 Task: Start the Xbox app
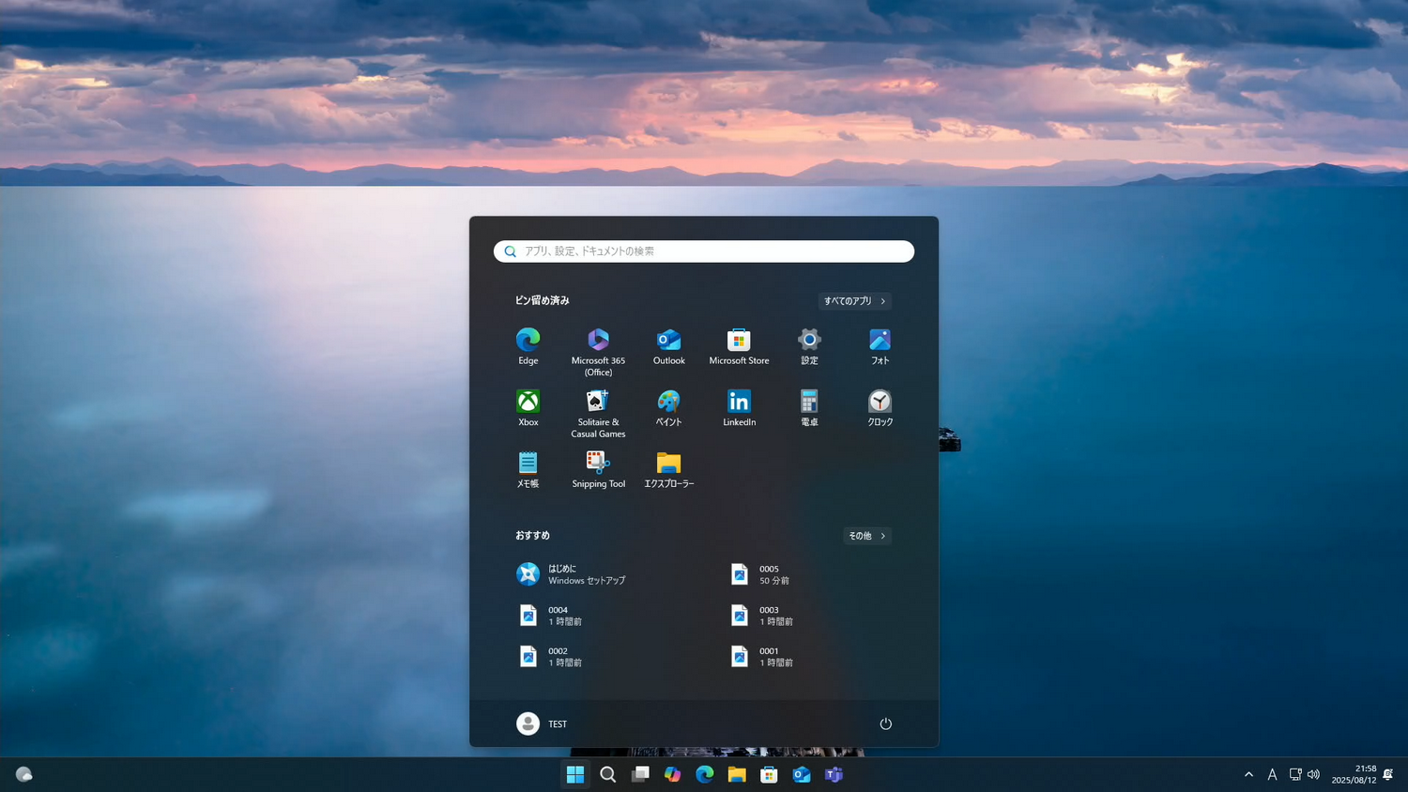click(x=528, y=404)
